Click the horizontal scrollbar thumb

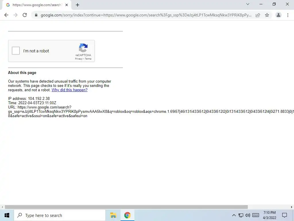point(126,207)
